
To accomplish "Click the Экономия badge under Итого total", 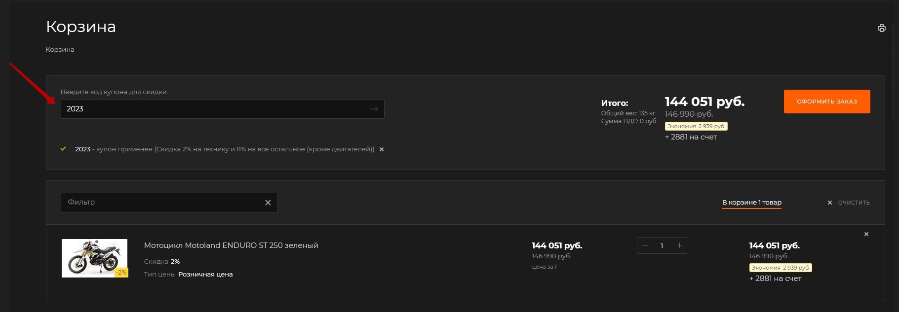I will coord(696,126).
